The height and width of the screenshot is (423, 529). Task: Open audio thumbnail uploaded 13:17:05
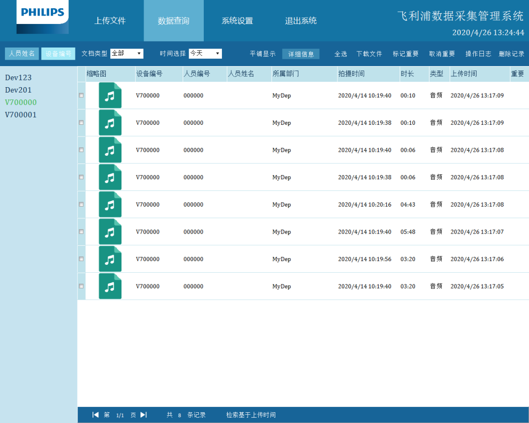(110, 286)
